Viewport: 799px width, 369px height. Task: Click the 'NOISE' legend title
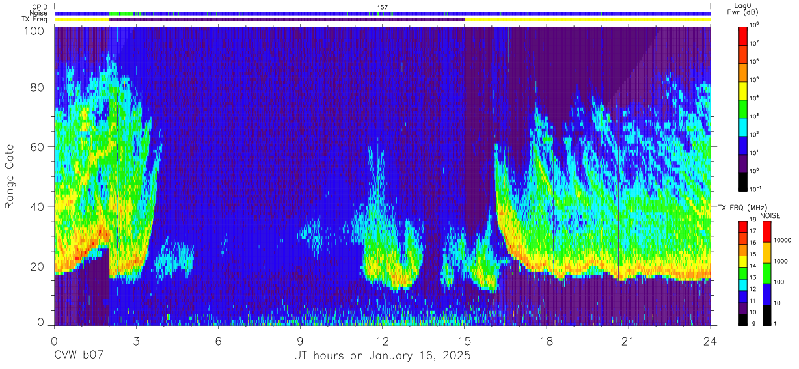coord(770,215)
